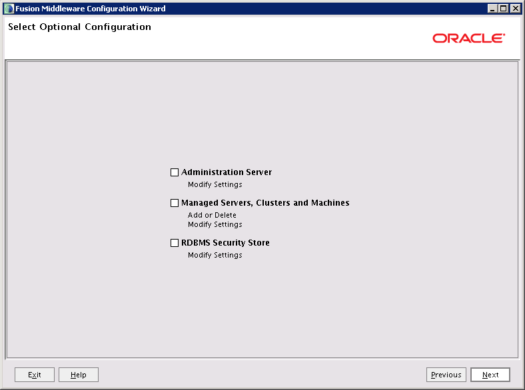
Task: Open Help for the wizard
Action: pyautogui.click(x=78, y=375)
